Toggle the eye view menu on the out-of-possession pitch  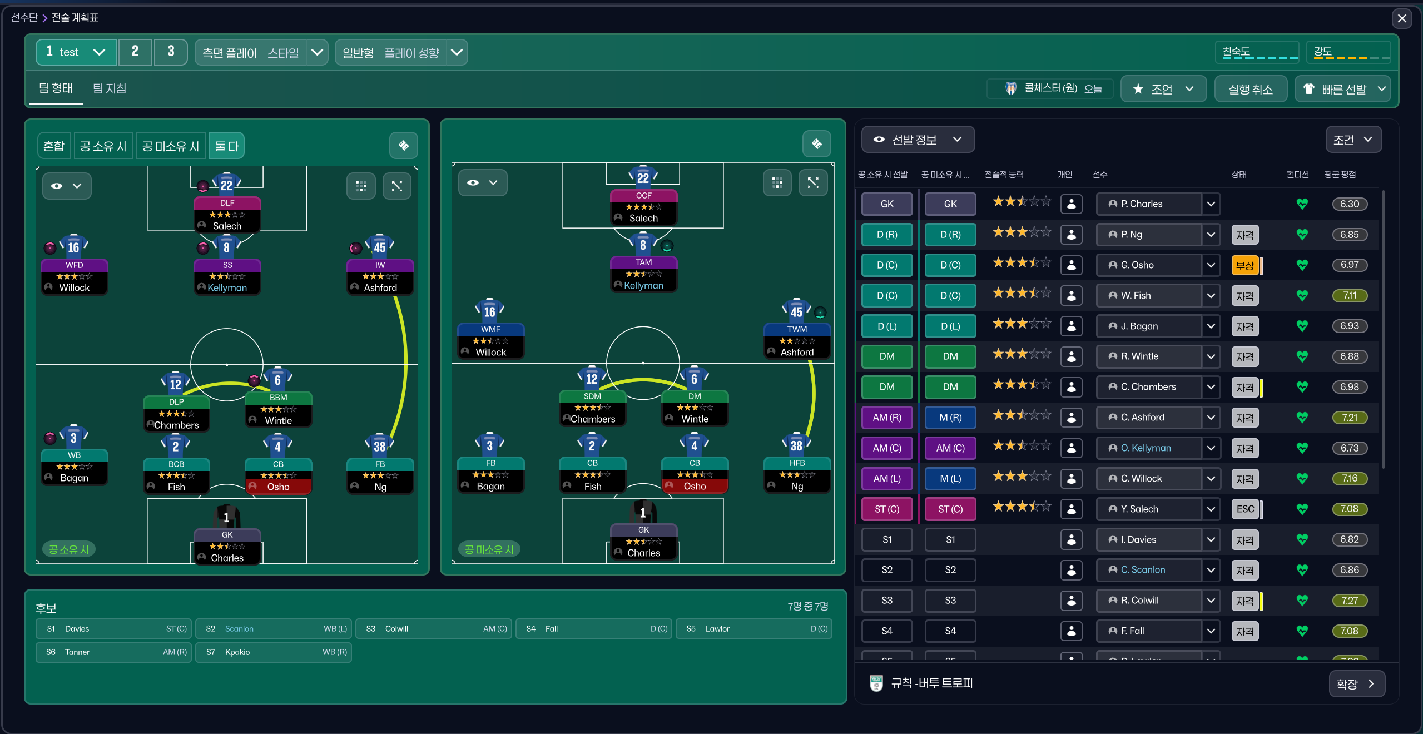pos(483,182)
